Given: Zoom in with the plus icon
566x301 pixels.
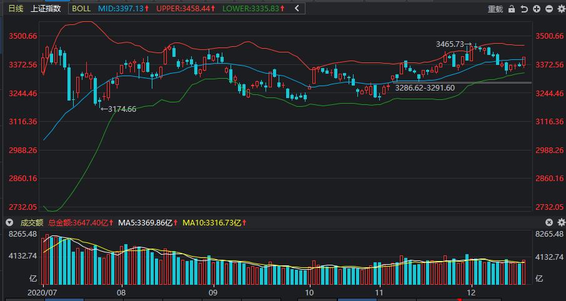Looking at the screenshot, I should coord(537,9).
